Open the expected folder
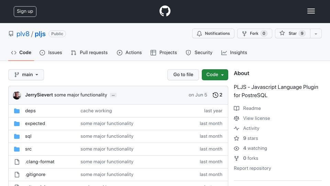 35,124
